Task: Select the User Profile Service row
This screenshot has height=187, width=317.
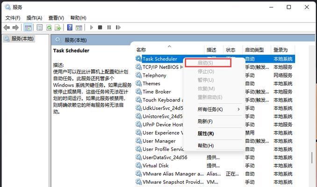Action: (x=215, y=149)
